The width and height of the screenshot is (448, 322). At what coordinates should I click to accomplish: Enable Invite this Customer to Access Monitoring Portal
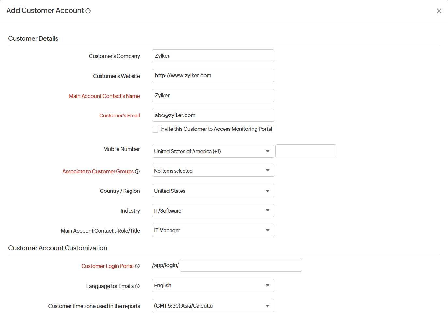click(x=155, y=130)
